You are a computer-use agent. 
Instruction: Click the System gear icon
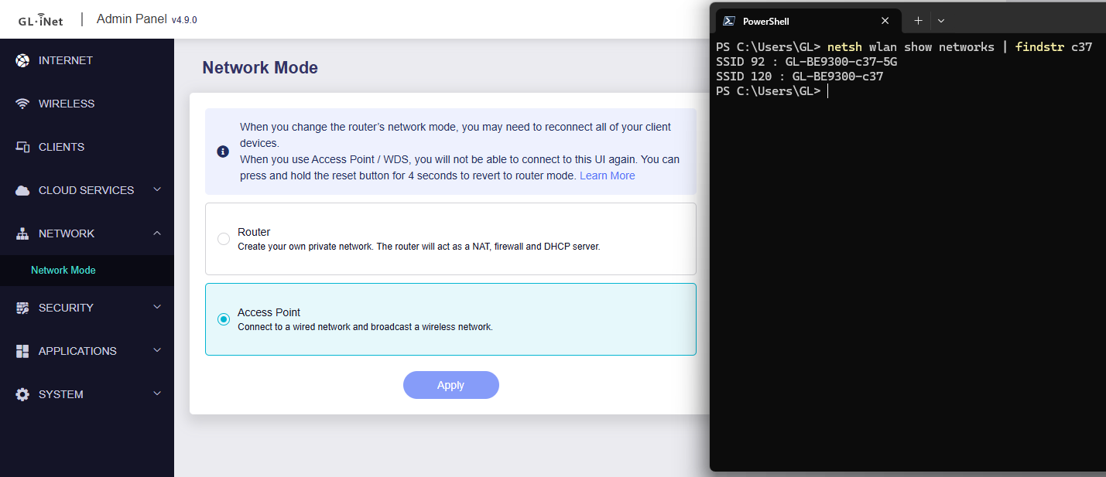pyautogui.click(x=22, y=394)
